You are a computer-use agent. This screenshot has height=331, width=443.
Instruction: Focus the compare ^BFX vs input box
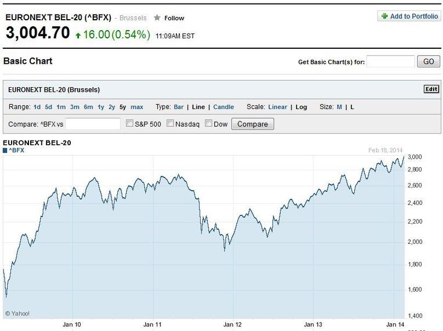[93, 124]
